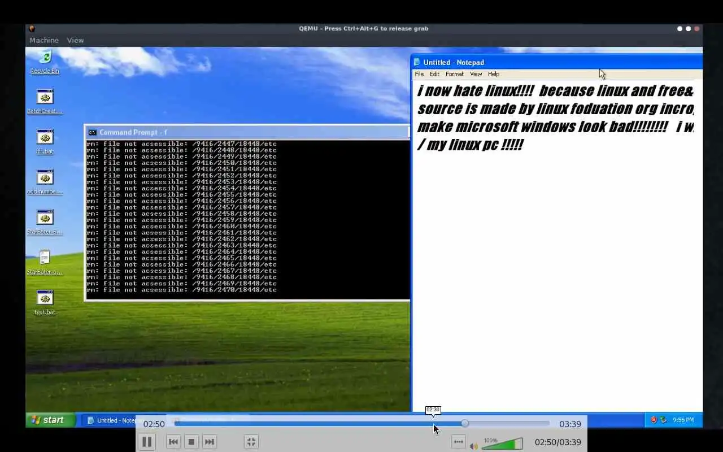Select the StarEater text document icon
723x452 pixels.
[x=45, y=262]
